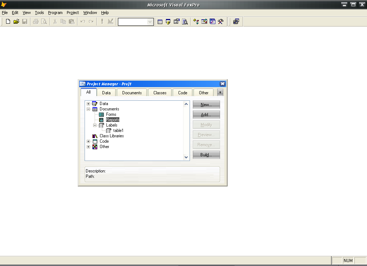Open the View menu
The image size is (367, 266).
pos(27,13)
